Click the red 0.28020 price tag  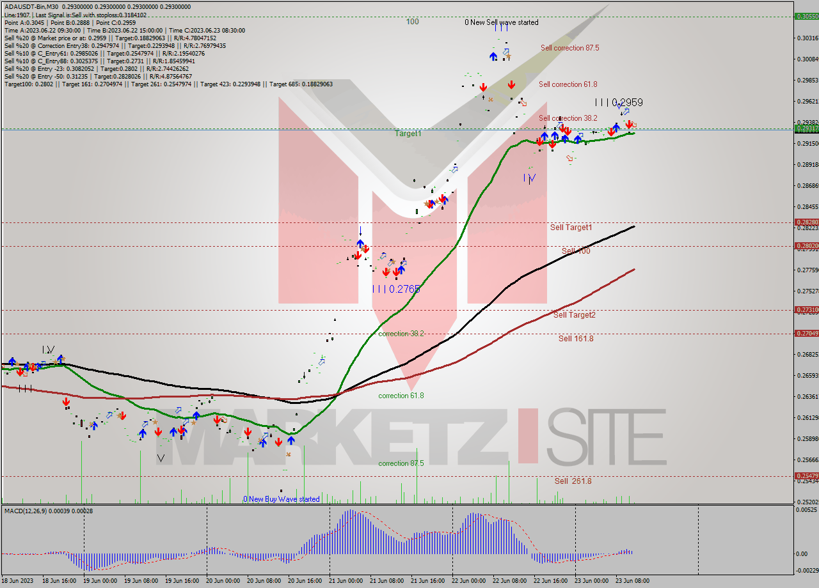(806, 246)
